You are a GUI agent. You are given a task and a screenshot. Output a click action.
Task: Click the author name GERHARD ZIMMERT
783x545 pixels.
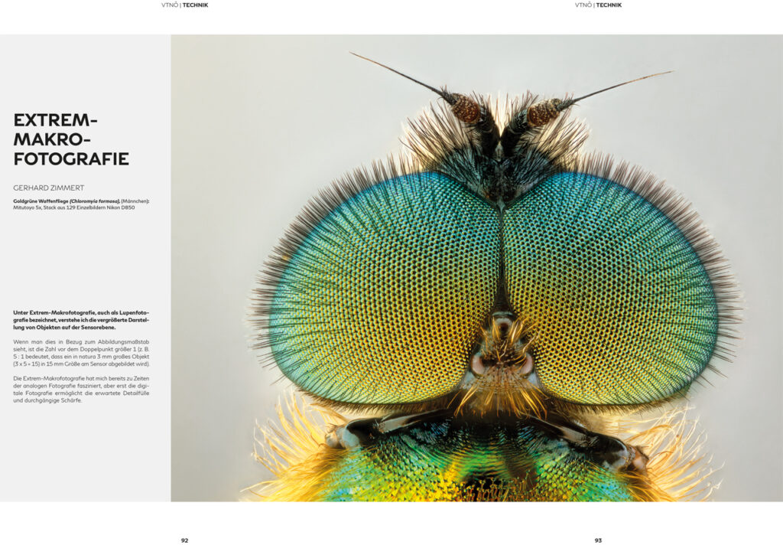[x=48, y=188]
